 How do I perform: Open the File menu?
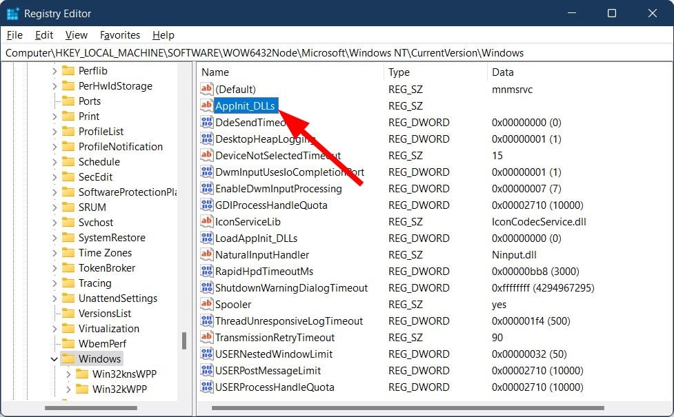point(14,34)
